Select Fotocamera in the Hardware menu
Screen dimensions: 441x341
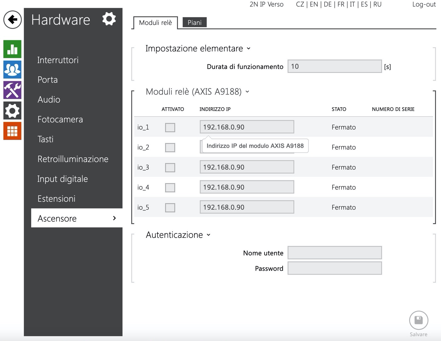[x=60, y=119]
